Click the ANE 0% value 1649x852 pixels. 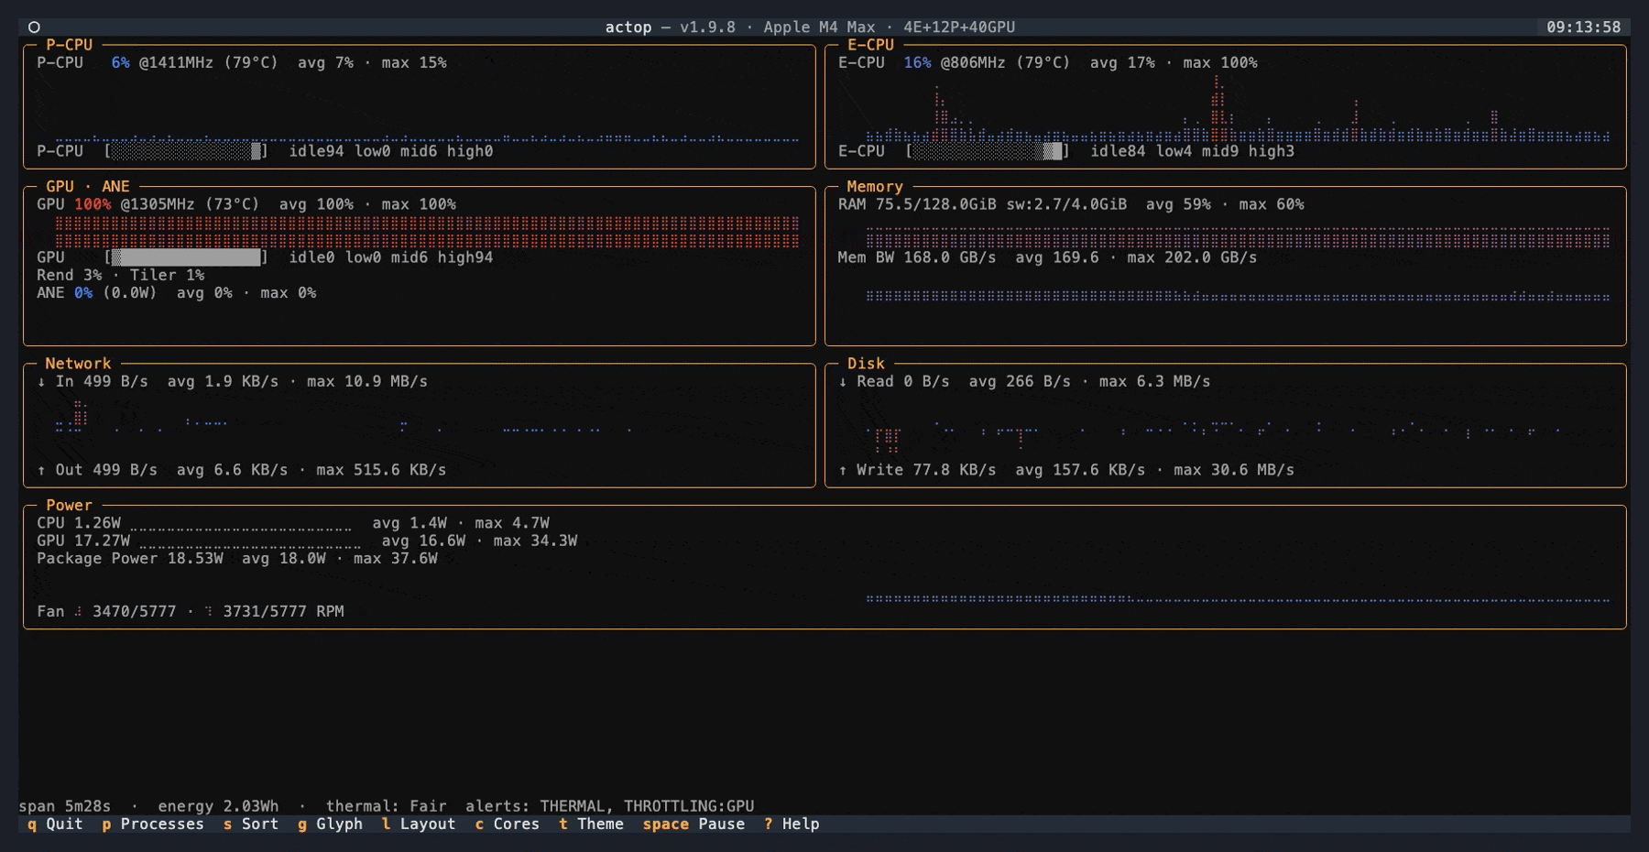pyautogui.click(x=83, y=293)
